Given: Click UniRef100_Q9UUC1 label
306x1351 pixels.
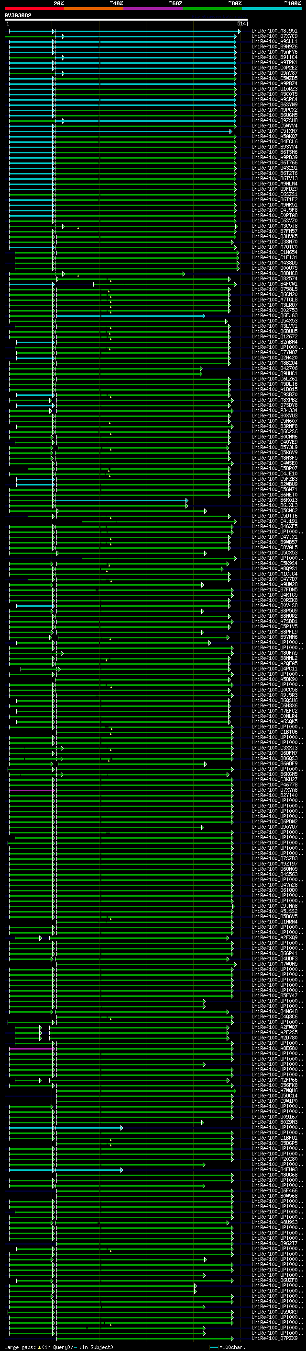Looking at the screenshot, I should [x=274, y=373].
